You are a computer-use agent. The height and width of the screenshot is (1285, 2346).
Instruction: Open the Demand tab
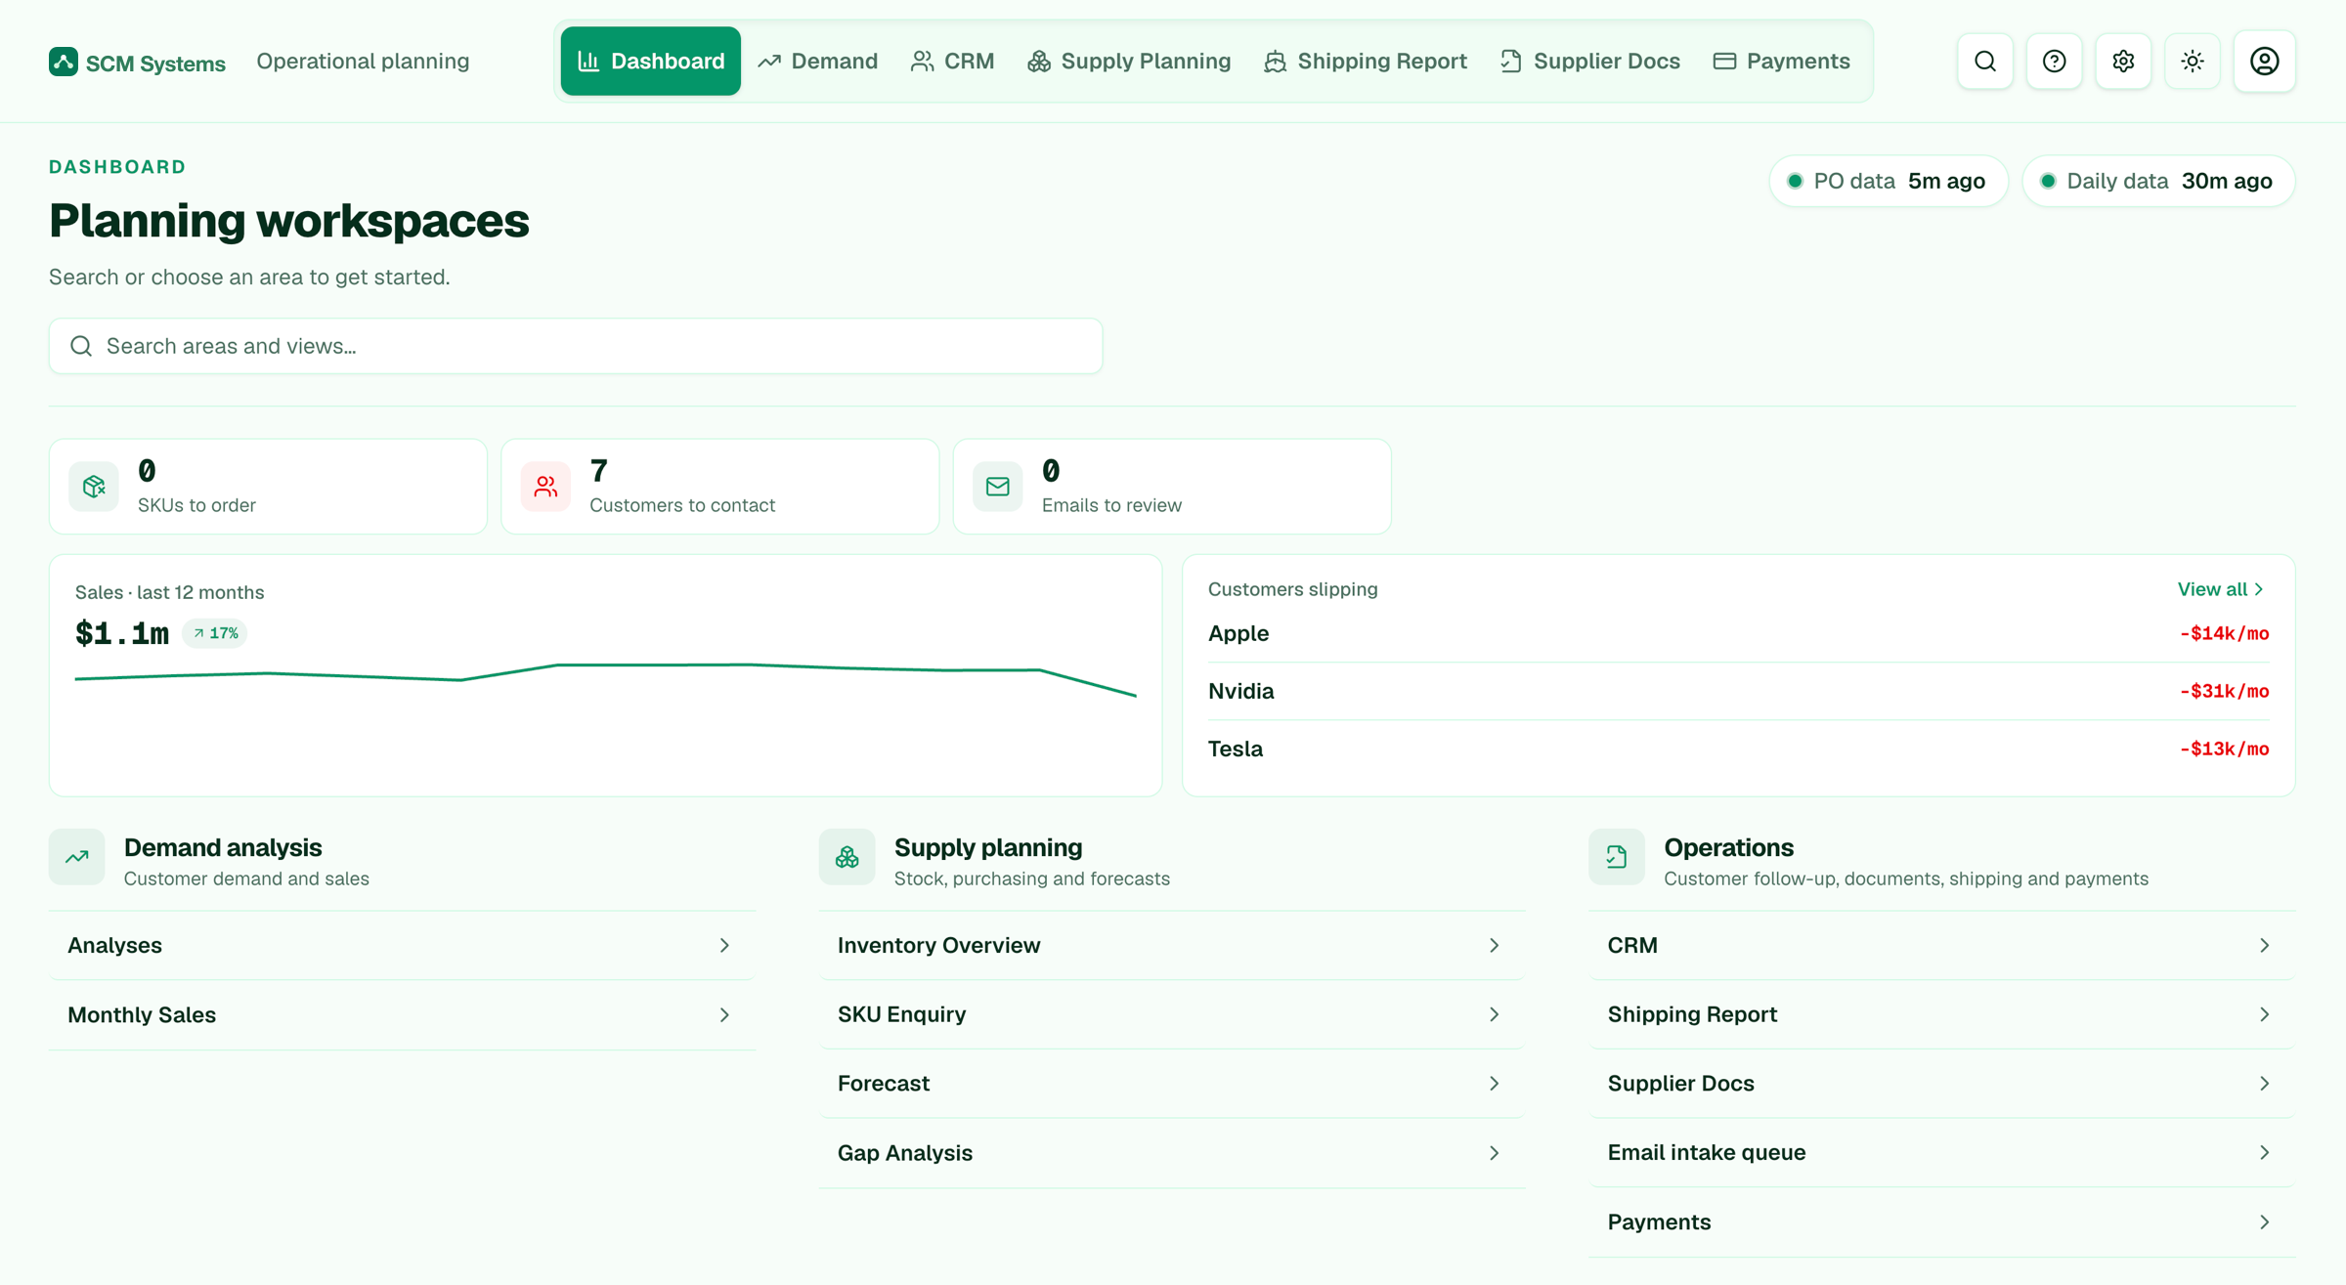tap(818, 62)
